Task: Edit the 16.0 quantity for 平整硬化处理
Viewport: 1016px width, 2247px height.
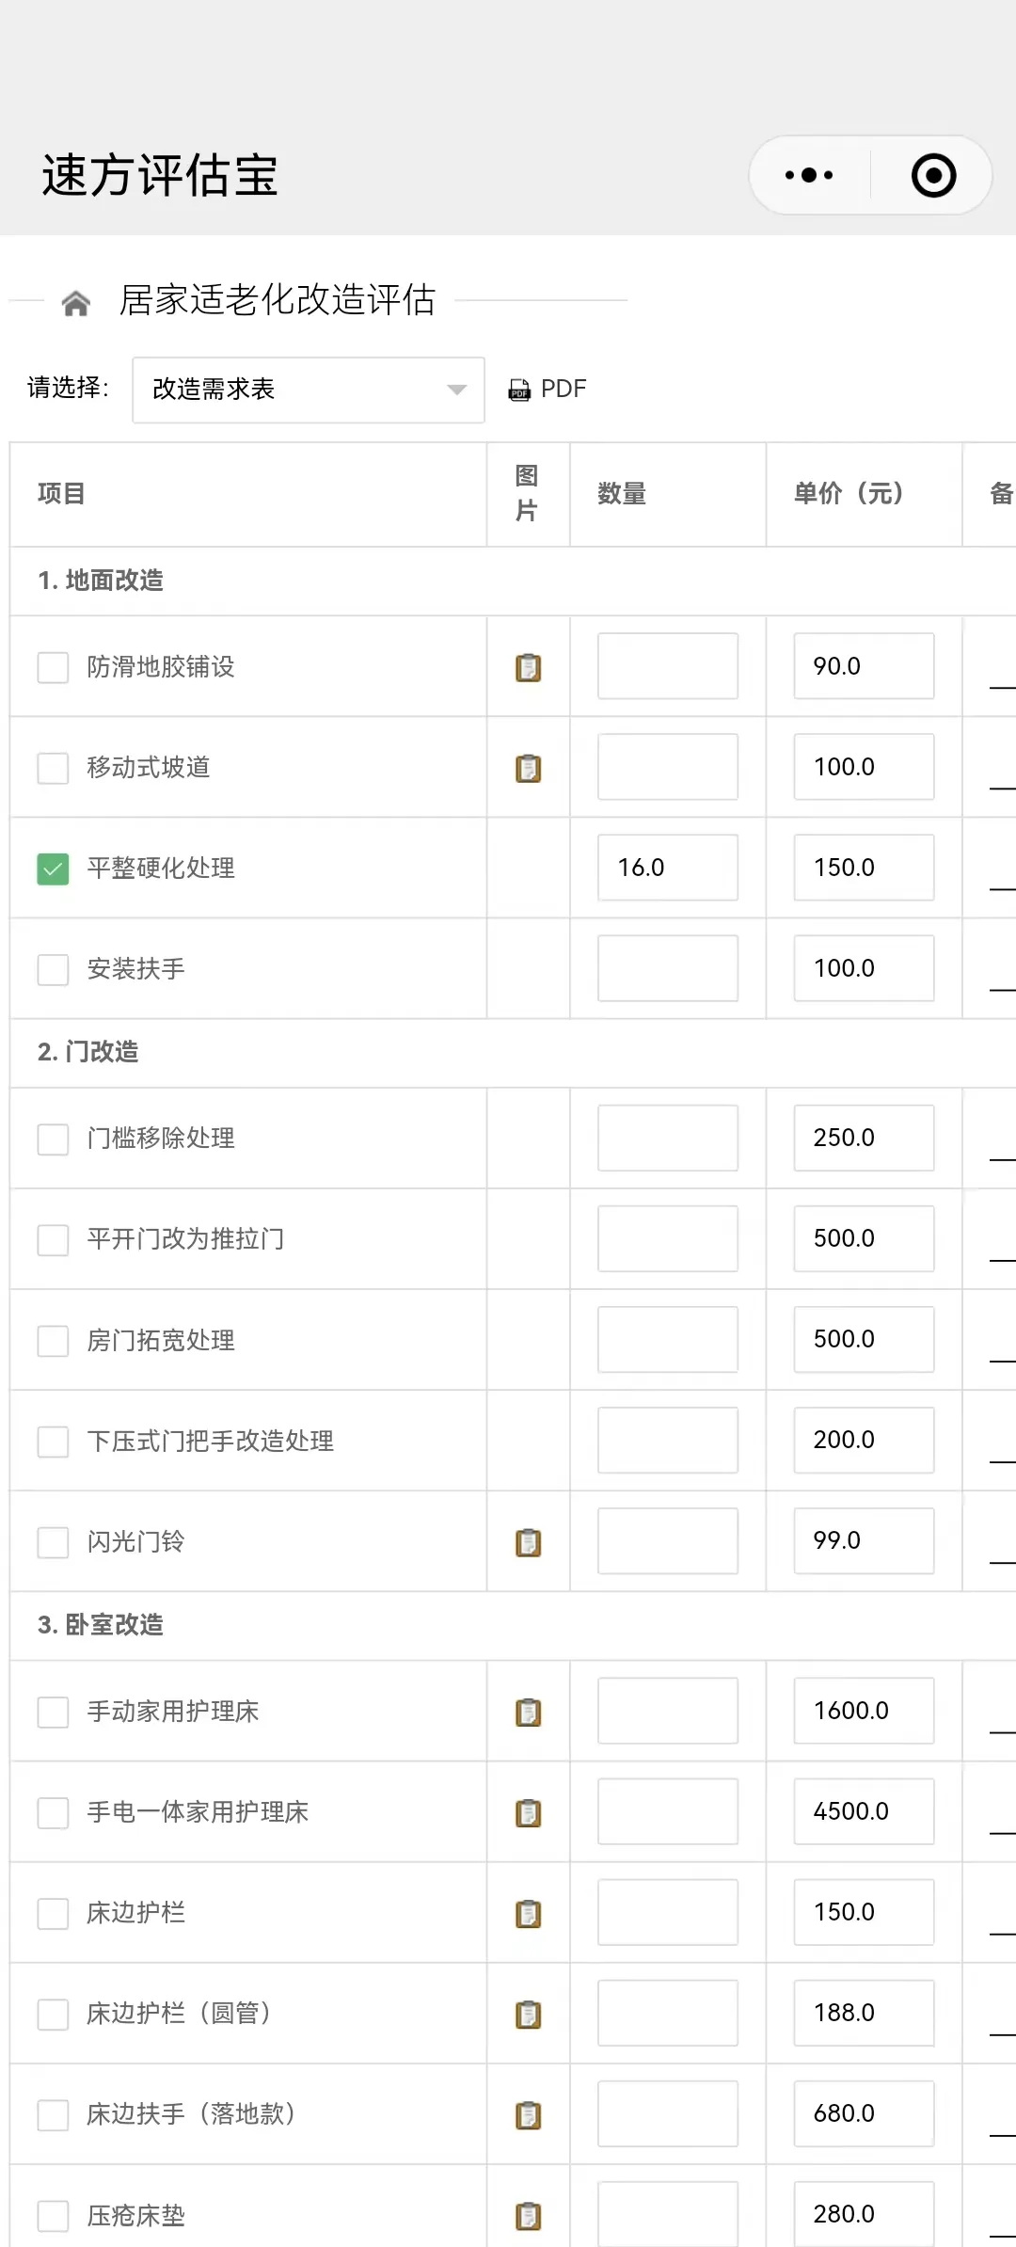Action: (x=667, y=868)
